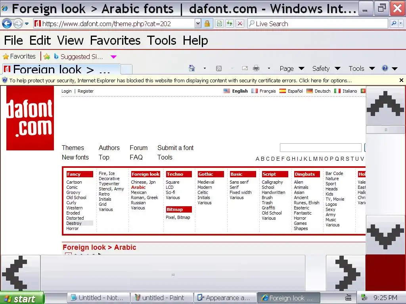Click the security information bar message

(180, 80)
